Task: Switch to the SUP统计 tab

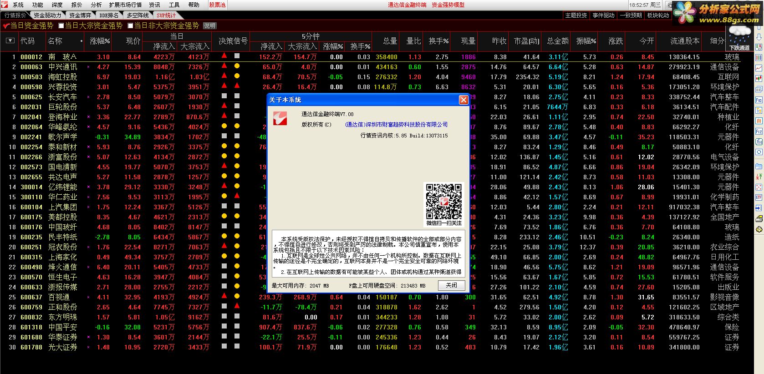Action: pos(166,15)
